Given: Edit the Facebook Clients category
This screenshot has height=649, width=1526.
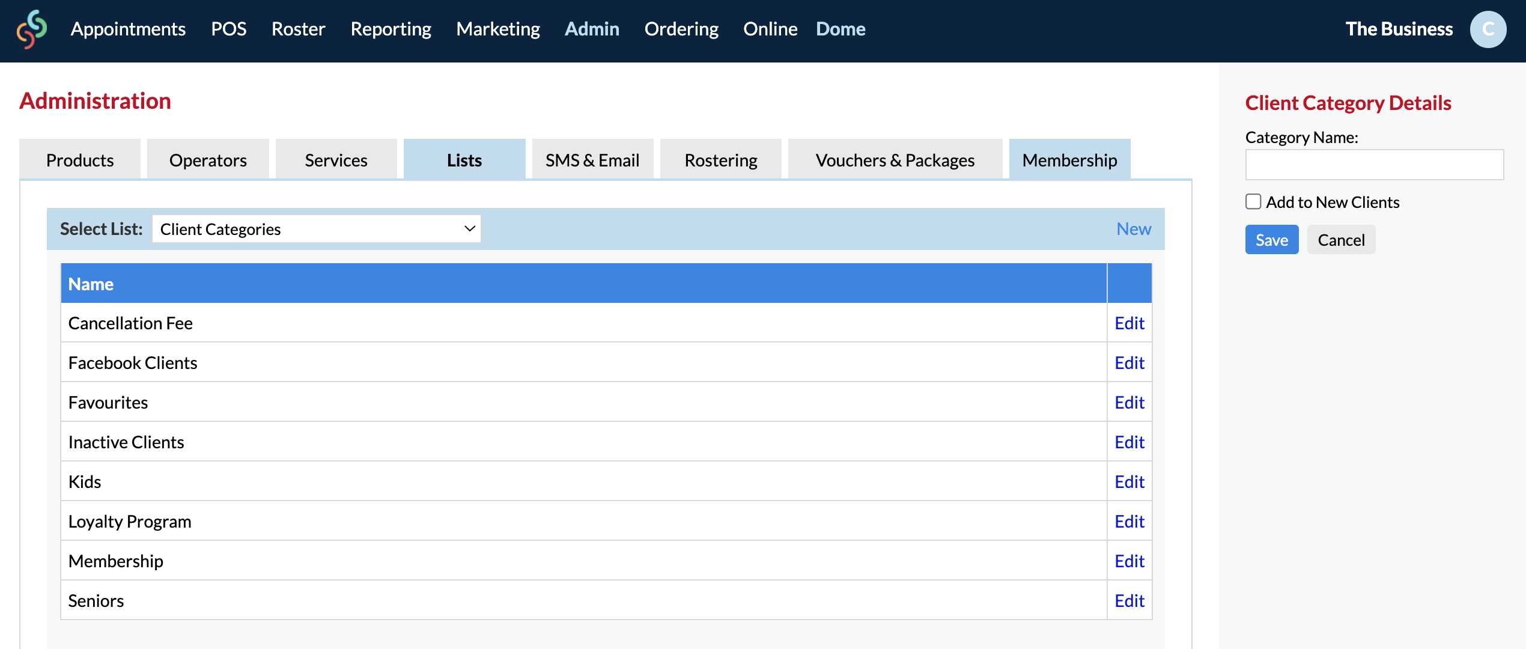Looking at the screenshot, I should 1129,363.
